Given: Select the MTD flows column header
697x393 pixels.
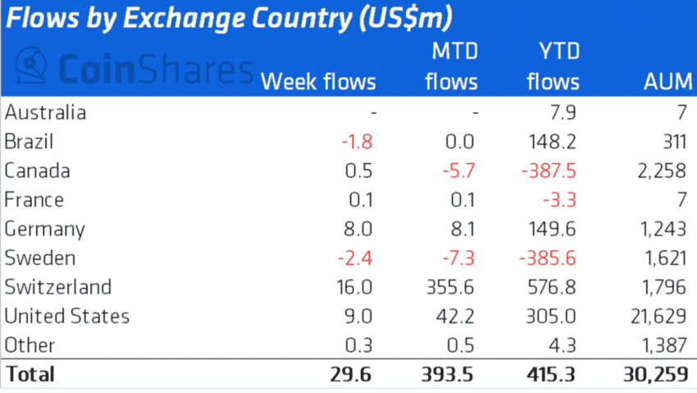Looking at the screenshot, I should pos(451,66).
